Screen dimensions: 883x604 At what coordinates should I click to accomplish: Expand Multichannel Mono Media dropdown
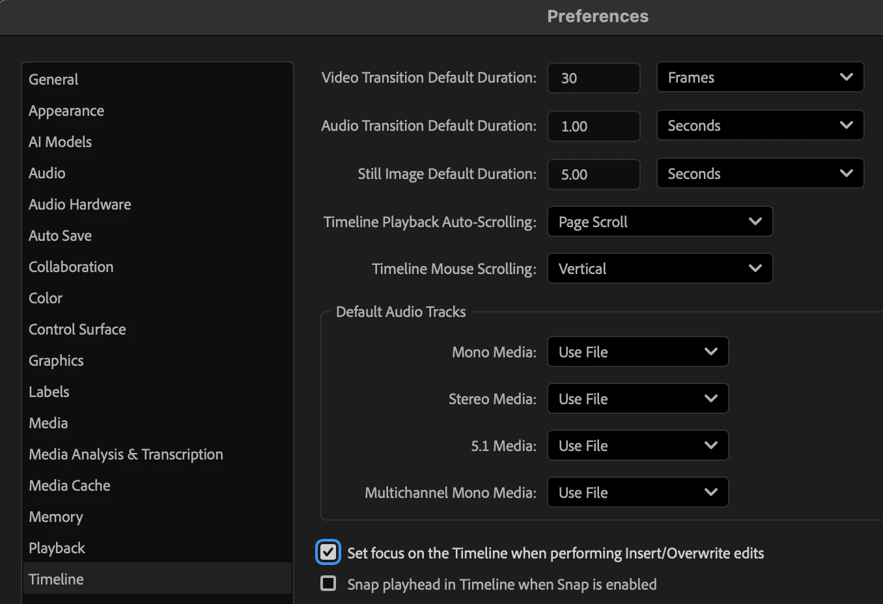(x=638, y=493)
